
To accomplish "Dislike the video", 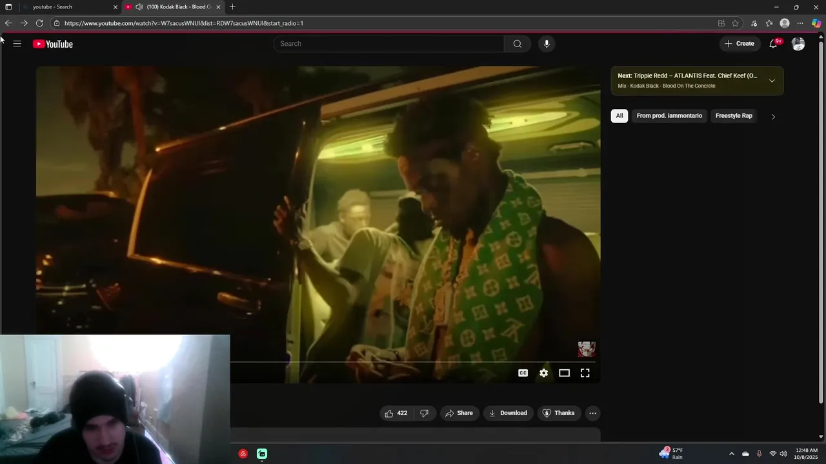I will [424, 413].
